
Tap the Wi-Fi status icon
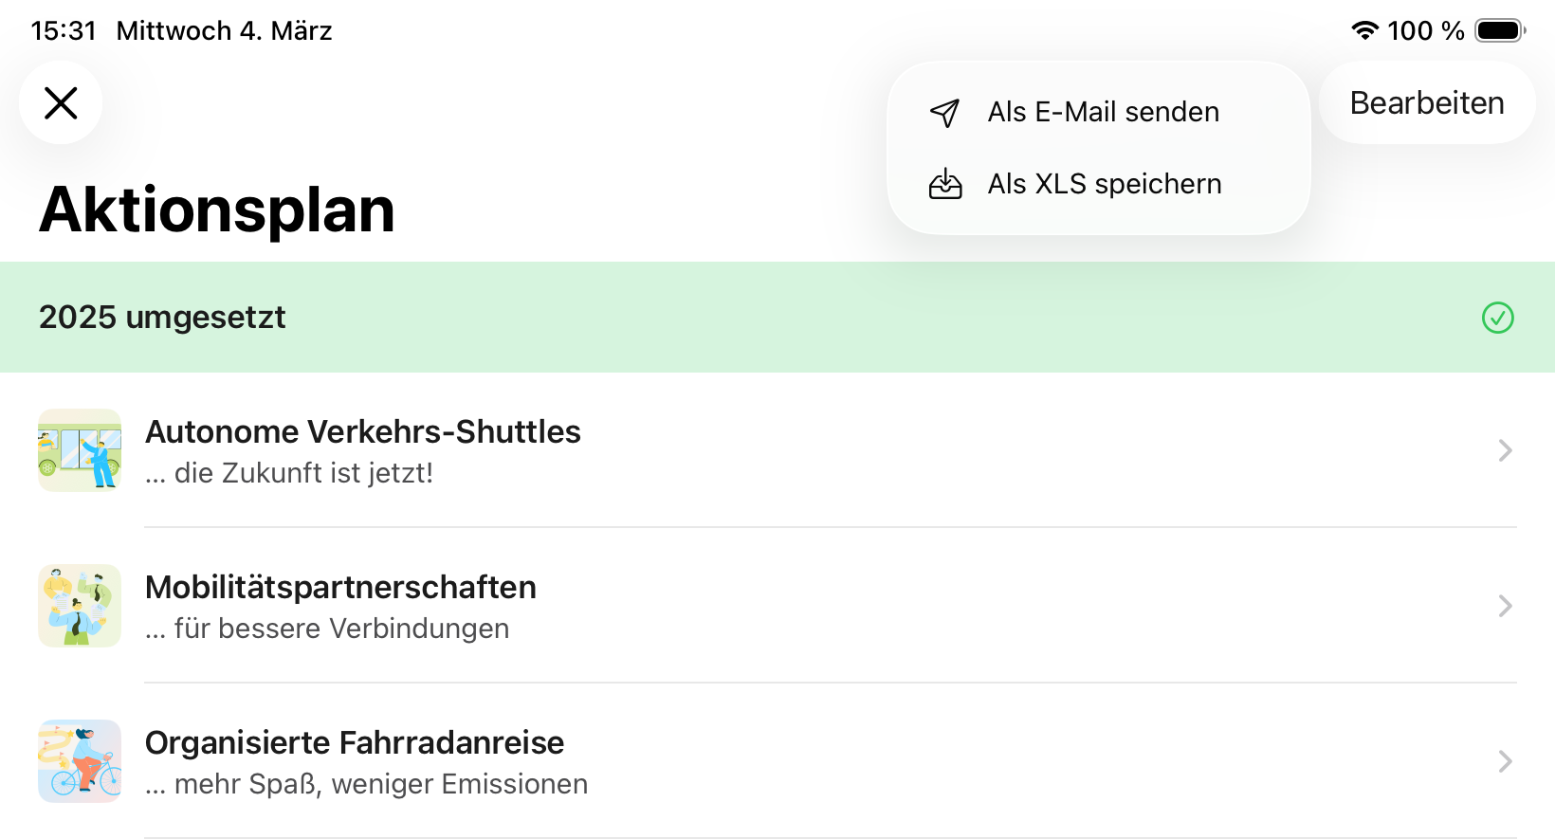pyautogui.click(x=1363, y=30)
